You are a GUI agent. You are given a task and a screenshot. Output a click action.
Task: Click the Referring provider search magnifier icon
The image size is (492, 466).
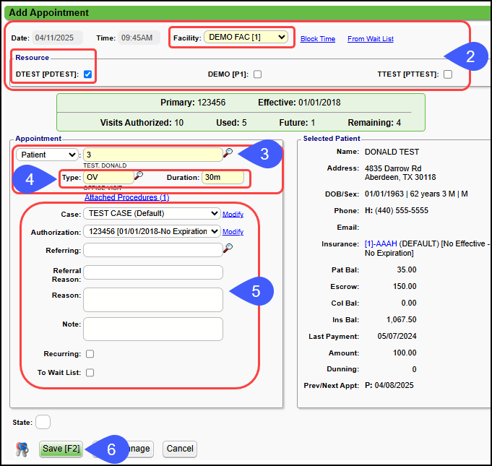tap(228, 249)
